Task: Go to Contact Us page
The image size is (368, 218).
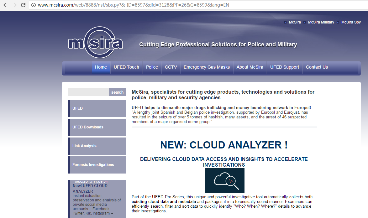Action: 317,67
